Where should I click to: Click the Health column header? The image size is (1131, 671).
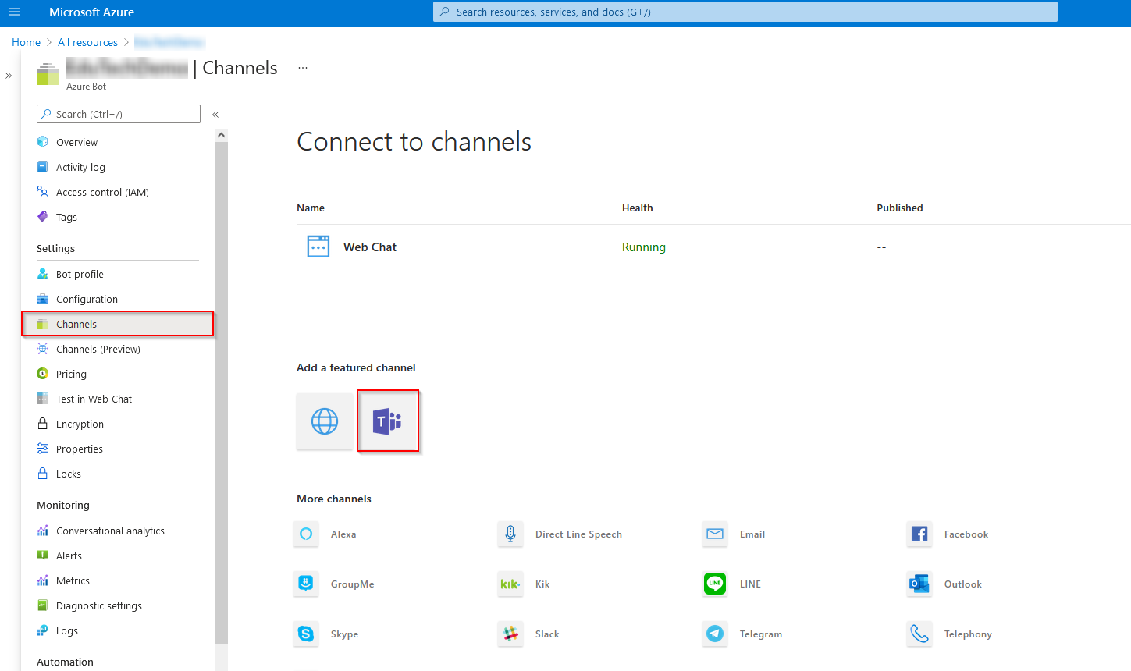638,208
